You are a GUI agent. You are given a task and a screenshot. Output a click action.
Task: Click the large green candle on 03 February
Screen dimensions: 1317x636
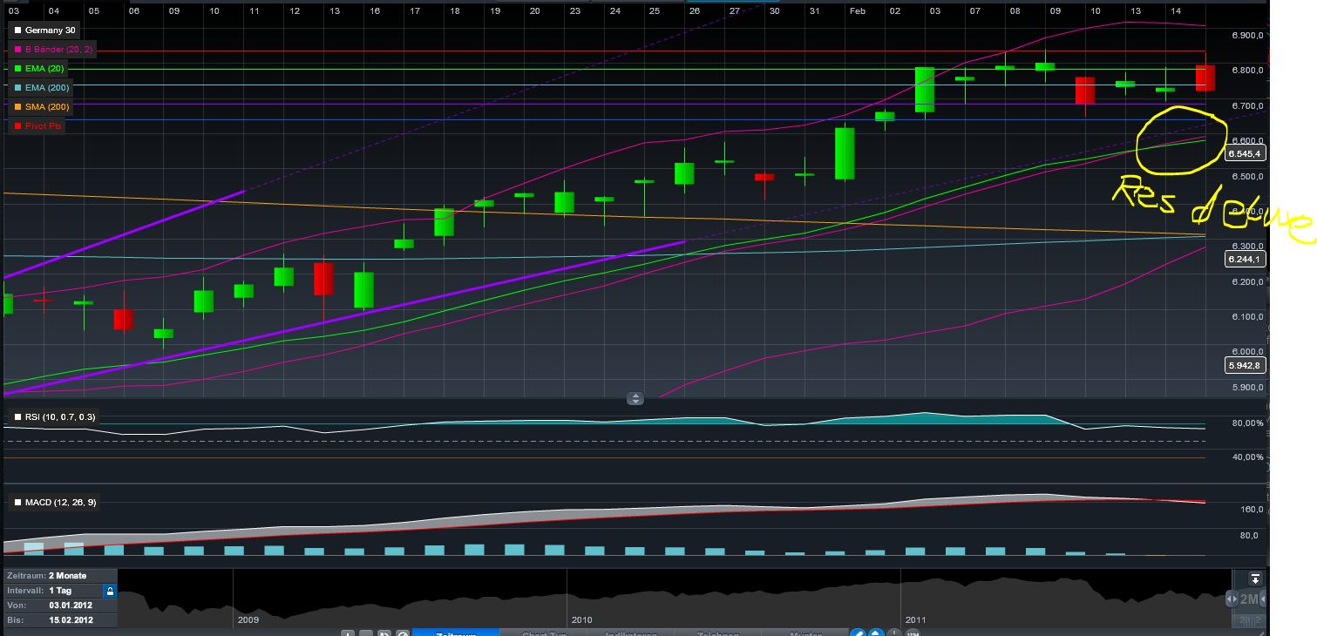coord(925,90)
